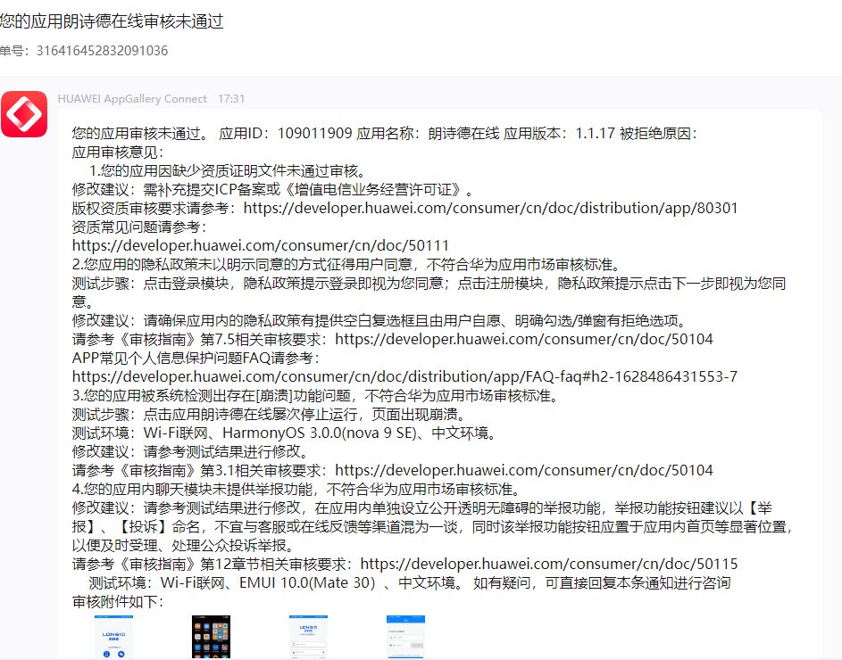Click the ticket number 316416452832091036
The height and width of the screenshot is (660, 842).
[x=102, y=51]
